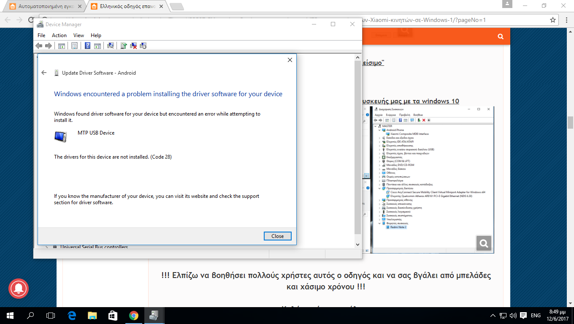Click the Scan for hardware changes toolbar icon
Image resolution: width=574 pixels, height=324 pixels.
pyautogui.click(x=111, y=46)
